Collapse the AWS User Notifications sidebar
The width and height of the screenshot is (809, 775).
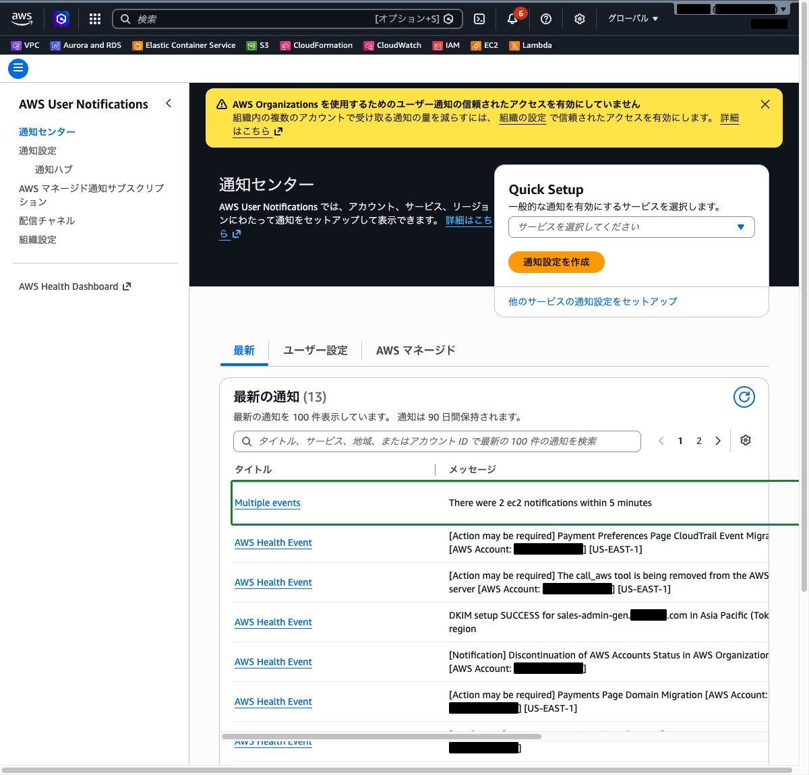(169, 103)
